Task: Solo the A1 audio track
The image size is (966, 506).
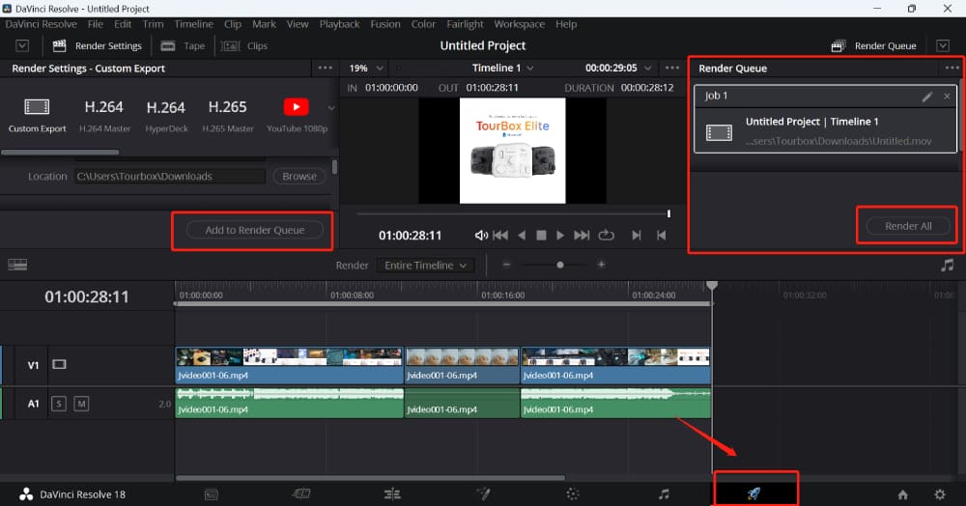Action: tap(59, 404)
